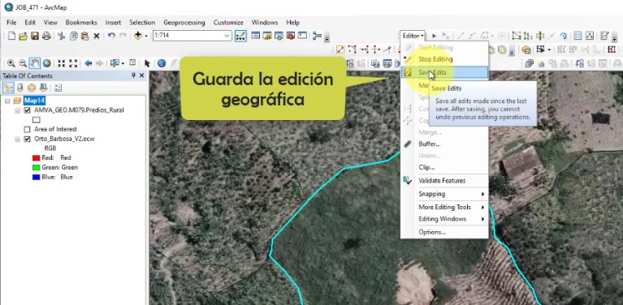The width and height of the screenshot is (623, 305).
Task: Uncheck the AMVA_GEO.M079.Predios_Rural layer checkbox
Action: 27,110
